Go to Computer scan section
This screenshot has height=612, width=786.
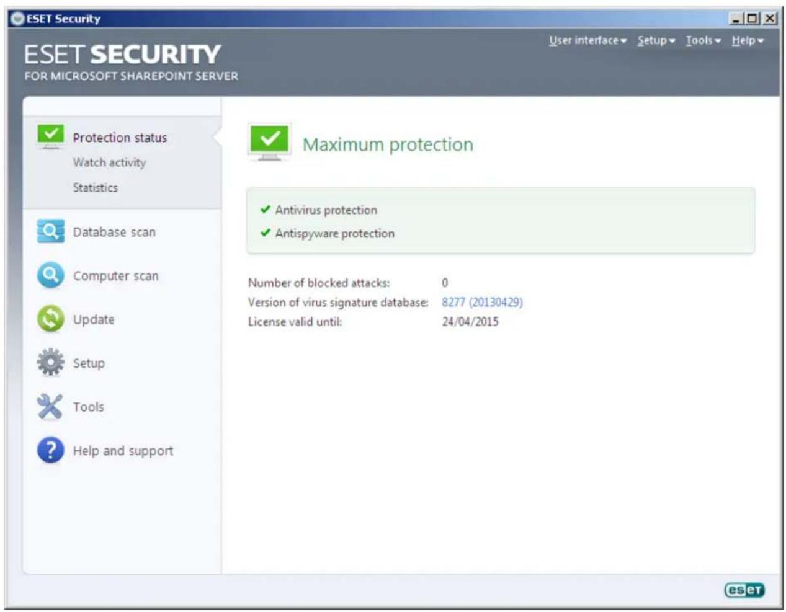coord(116,276)
